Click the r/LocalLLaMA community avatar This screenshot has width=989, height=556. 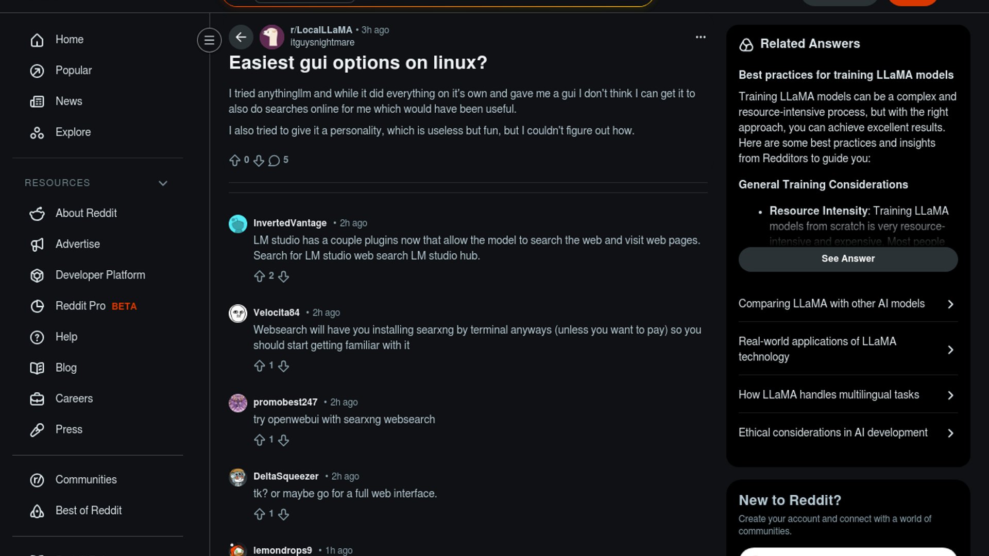tap(272, 37)
